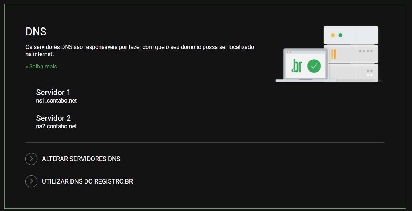Click ns1.contabo.net server address
The width and height of the screenshot is (412, 211).
(56, 101)
